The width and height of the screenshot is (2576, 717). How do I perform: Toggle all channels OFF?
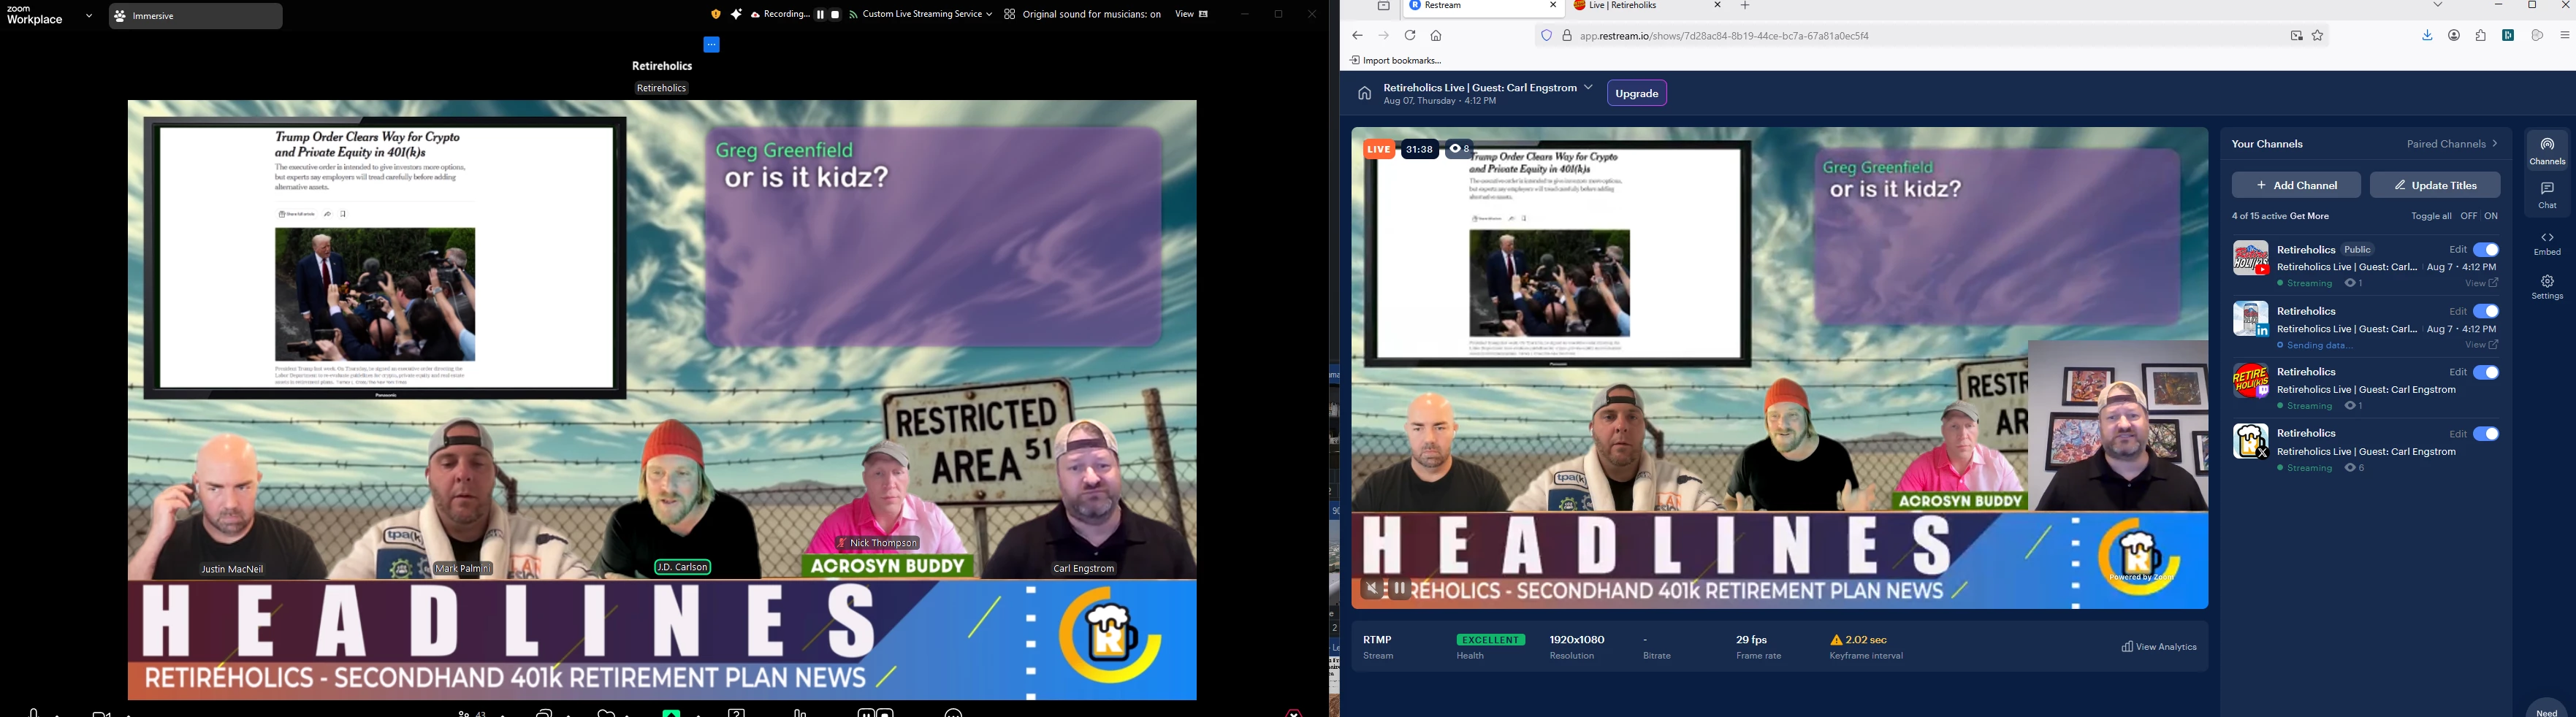(2468, 217)
